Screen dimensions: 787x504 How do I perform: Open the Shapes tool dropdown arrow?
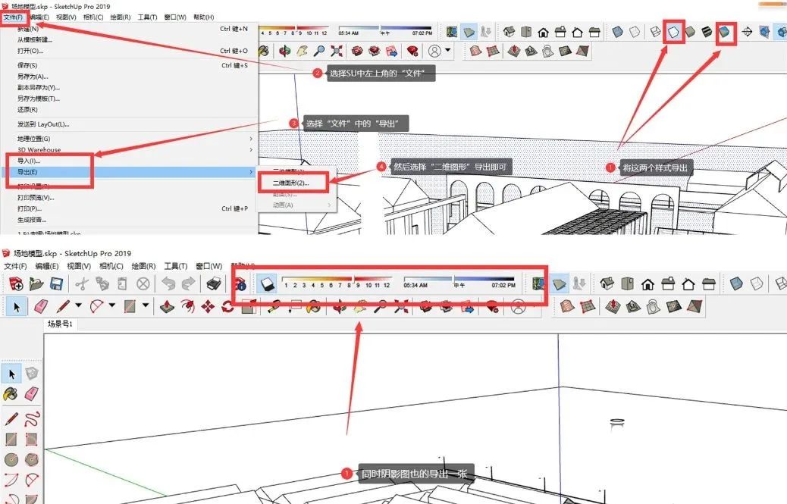(x=146, y=305)
